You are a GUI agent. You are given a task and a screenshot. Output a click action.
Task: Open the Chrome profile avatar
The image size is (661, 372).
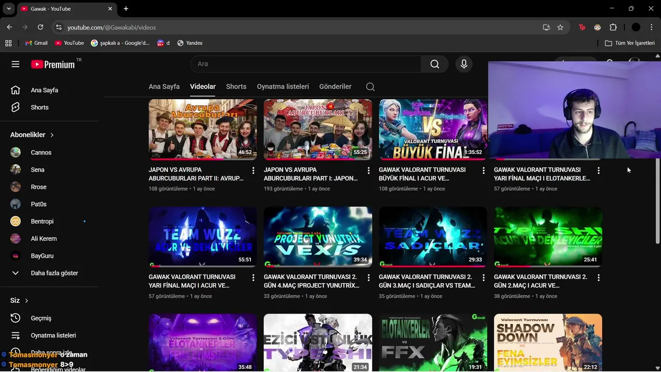coord(636,27)
